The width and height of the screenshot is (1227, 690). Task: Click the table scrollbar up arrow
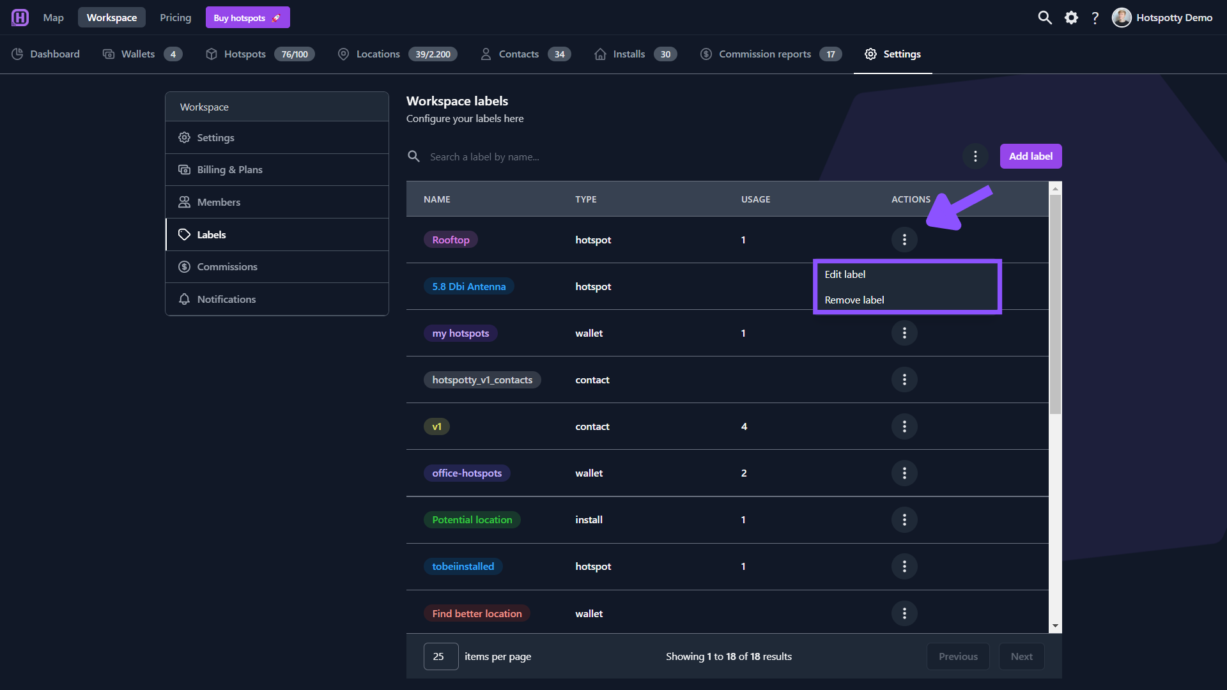(1055, 188)
